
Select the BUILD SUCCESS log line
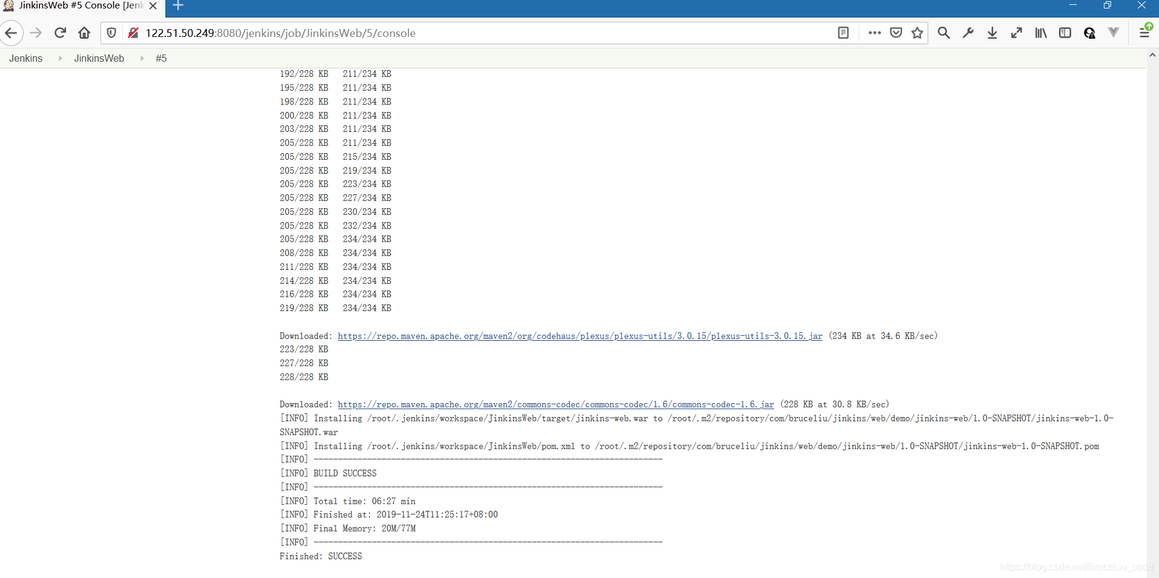328,473
